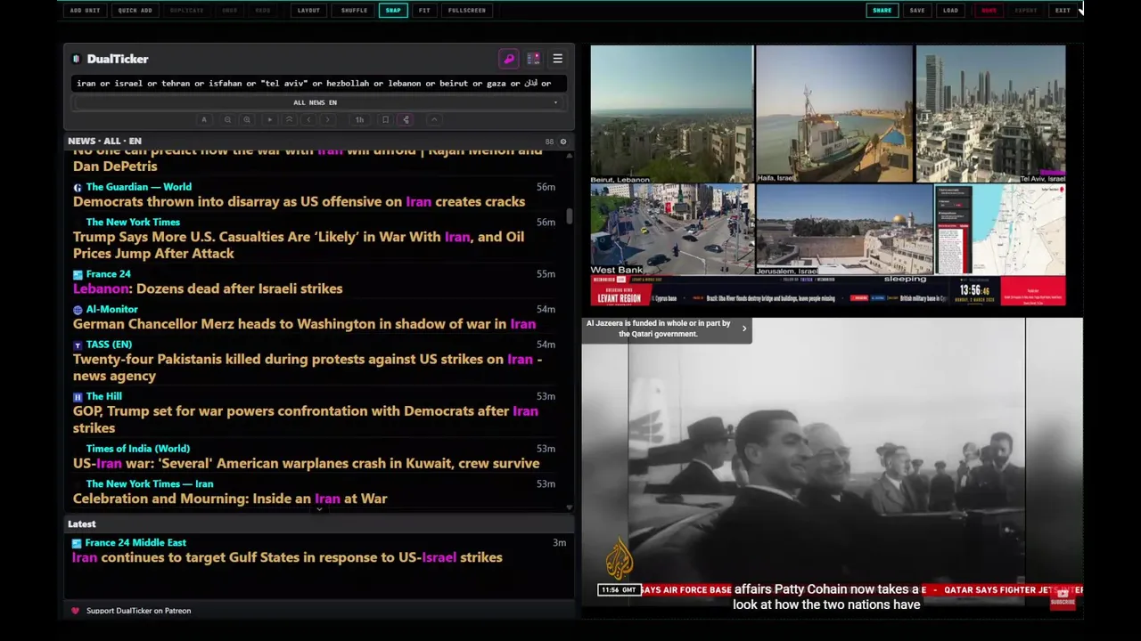
Task: Click the red button next to LOAD
Action: coord(989,11)
